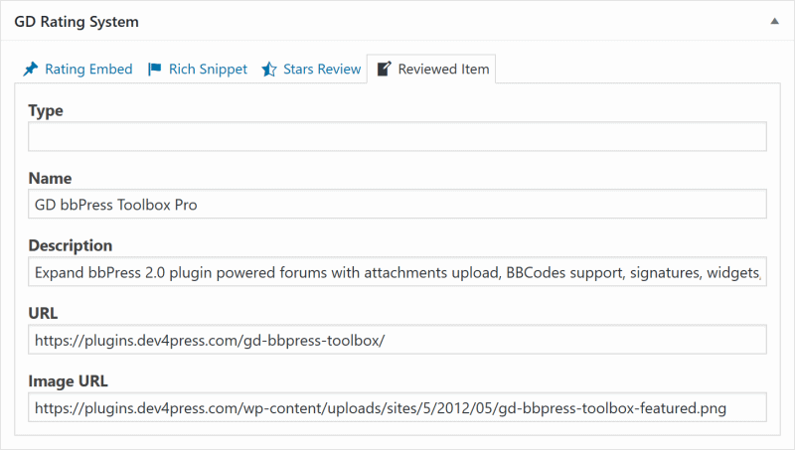795x450 pixels.
Task: Click the Image URL input field
Action: [397, 407]
